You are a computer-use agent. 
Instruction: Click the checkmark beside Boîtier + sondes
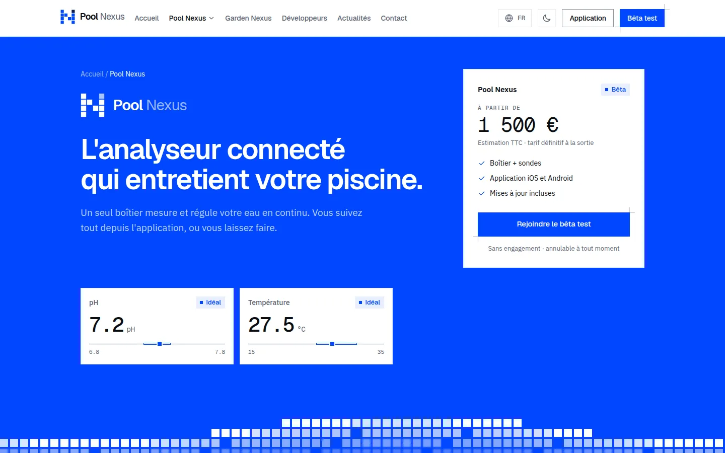coord(482,163)
